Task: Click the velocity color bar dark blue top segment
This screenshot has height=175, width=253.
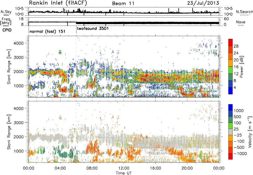Action: (231, 107)
